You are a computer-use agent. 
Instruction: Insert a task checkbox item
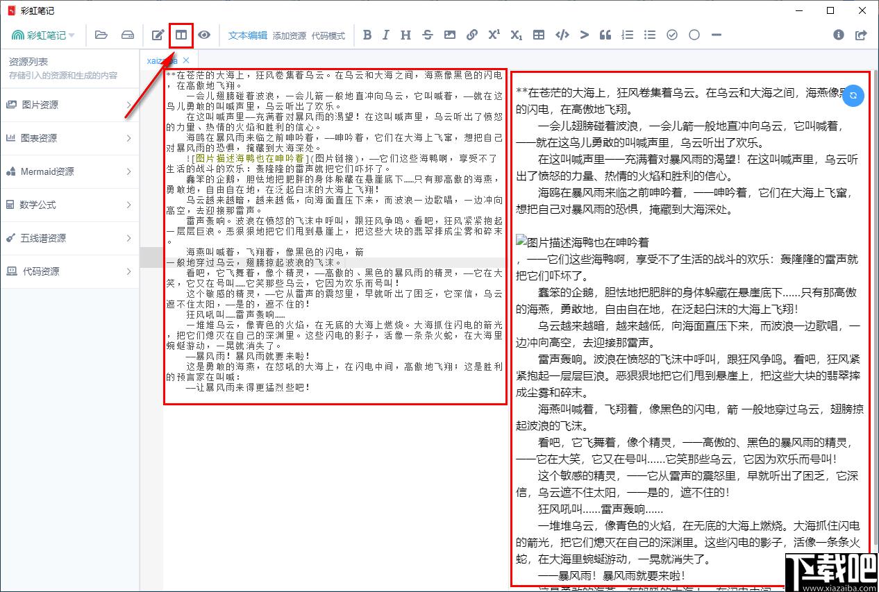click(x=671, y=35)
